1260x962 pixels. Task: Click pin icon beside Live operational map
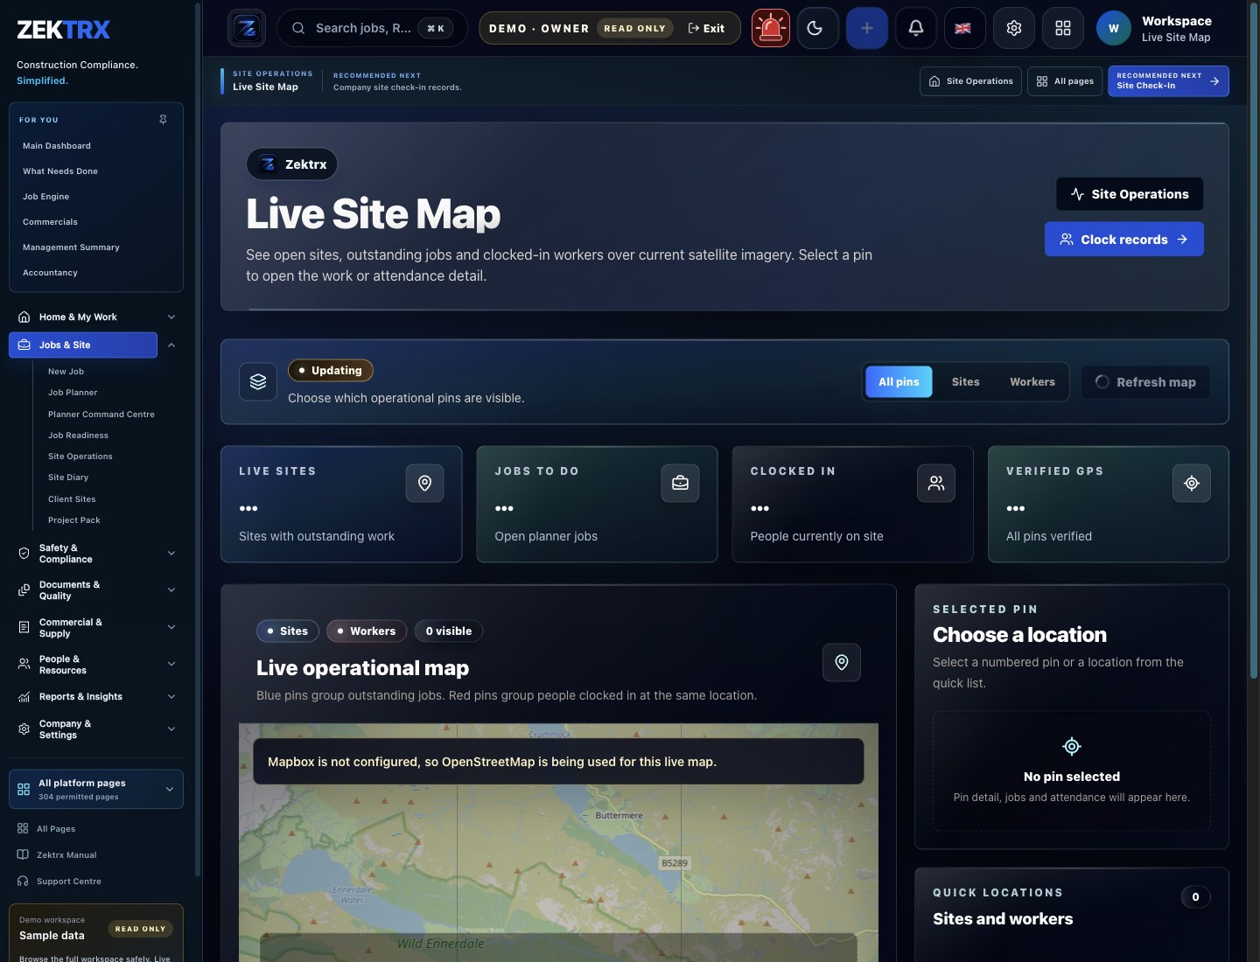tap(841, 662)
